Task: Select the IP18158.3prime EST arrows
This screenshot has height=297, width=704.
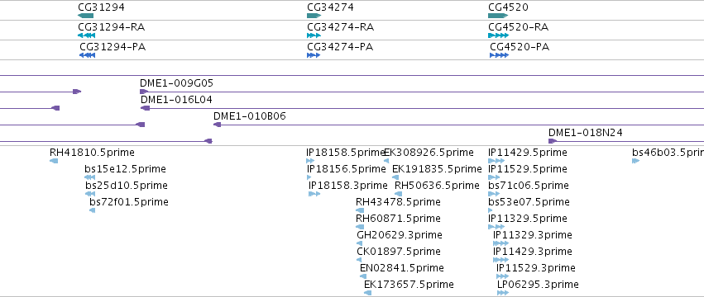Action: 314,194
